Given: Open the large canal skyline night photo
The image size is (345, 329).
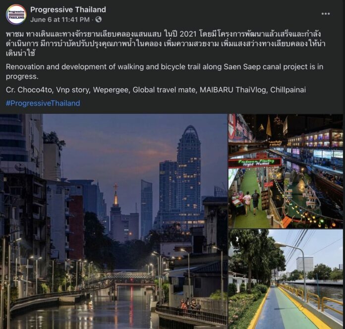Looking at the screenshot, I should [114, 221].
